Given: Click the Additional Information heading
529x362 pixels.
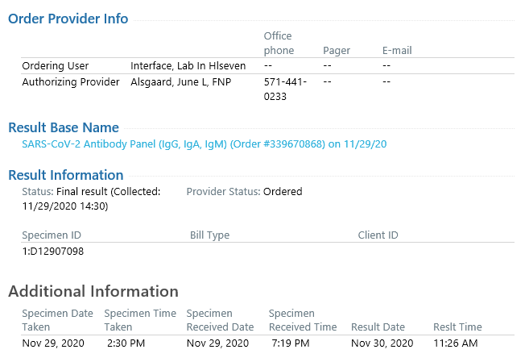Looking at the screenshot, I should [x=93, y=291].
